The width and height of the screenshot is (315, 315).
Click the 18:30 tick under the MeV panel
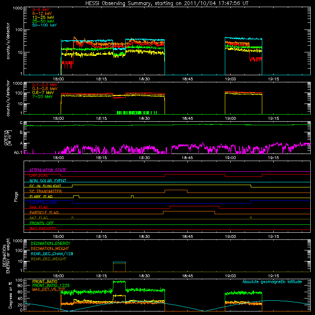tap(144, 119)
